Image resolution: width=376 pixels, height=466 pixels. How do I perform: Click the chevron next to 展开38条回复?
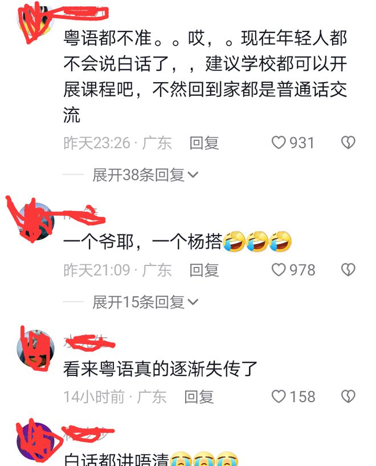(193, 175)
